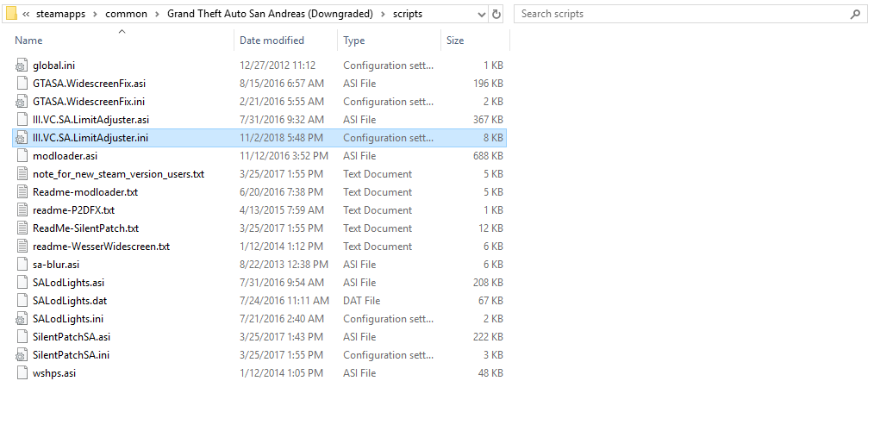Select III.VC.SA.LimitAdjuster.ini file name
The width and height of the screenshot is (874, 431).
pos(91,138)
